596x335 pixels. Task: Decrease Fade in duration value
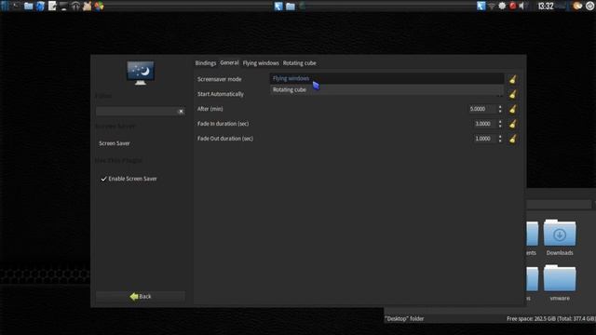(500, 127)
